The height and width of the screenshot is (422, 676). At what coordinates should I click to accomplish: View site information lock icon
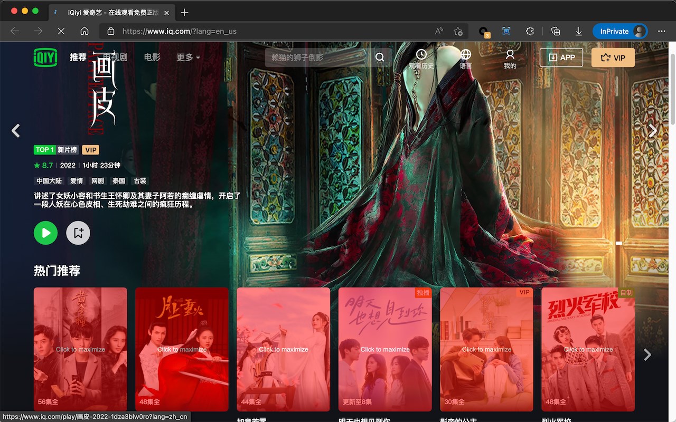[110, 31]
